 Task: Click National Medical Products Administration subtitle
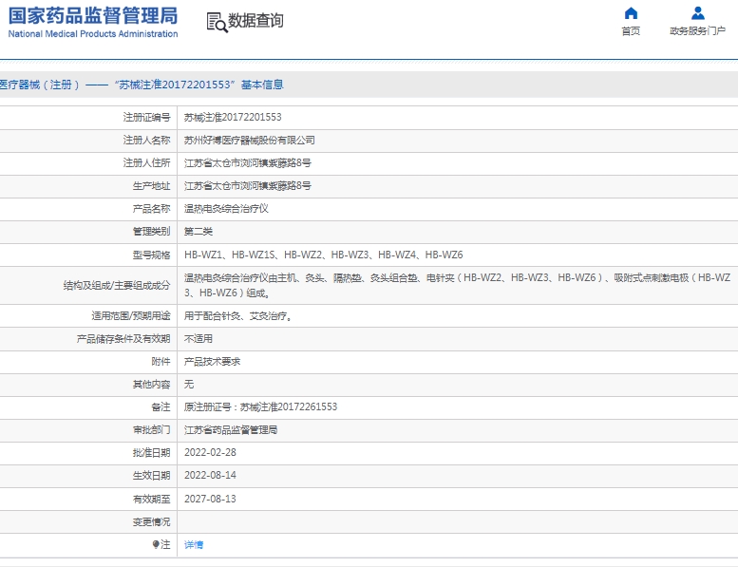click(93, 34)
